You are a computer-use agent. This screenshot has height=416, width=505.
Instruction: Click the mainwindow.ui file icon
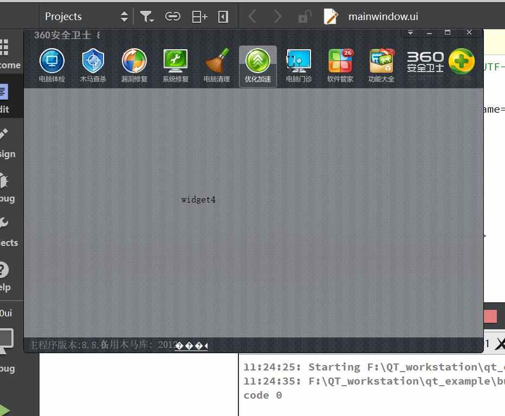click(331, 16)
